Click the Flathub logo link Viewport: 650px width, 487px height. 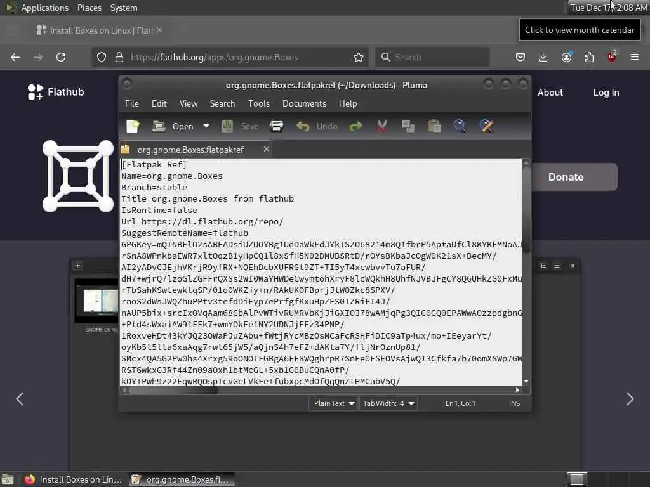(56, 92)
